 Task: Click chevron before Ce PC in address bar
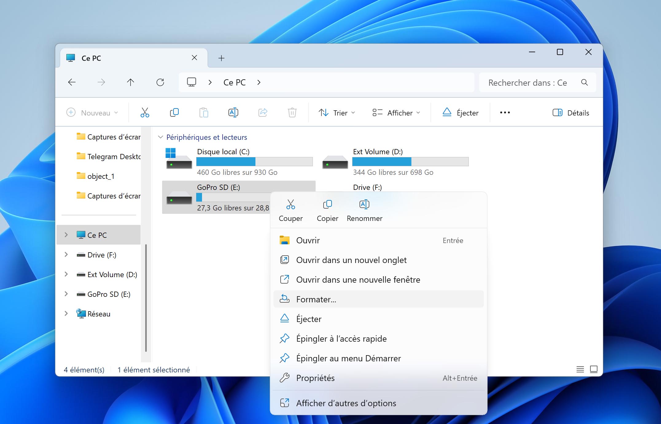(210, 82)
